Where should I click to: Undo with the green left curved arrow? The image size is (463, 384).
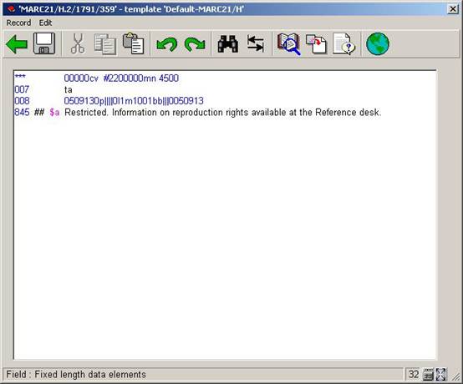167,45
